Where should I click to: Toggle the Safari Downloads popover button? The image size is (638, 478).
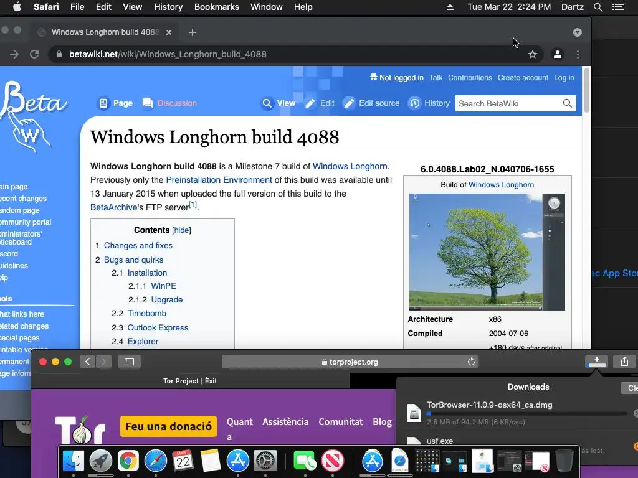(x=596, y=362)
